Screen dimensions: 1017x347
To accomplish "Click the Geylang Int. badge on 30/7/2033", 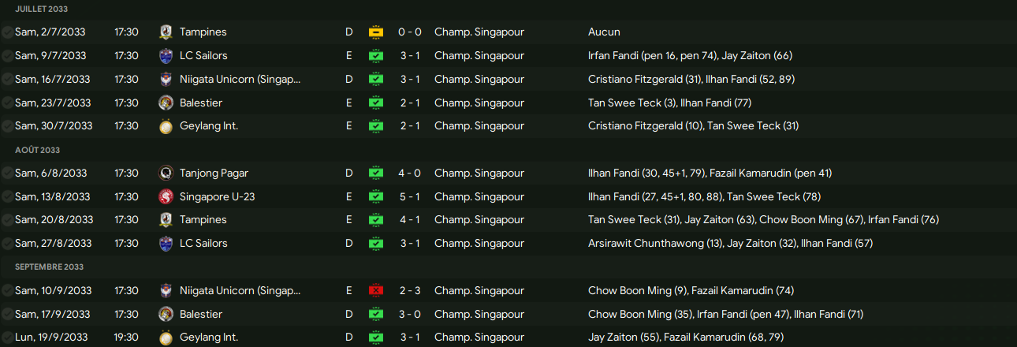I will click(166, 126).
